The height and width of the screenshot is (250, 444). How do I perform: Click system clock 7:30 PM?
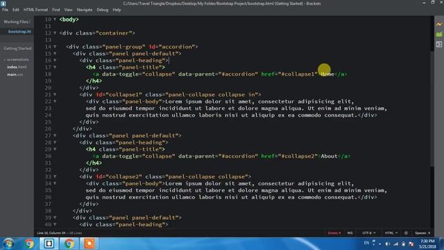[427, 241]
